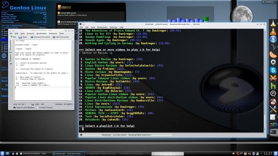278x156 pixels.
Task: Open Kate's Bookmarks menu
Action: (x=42, y=33)
